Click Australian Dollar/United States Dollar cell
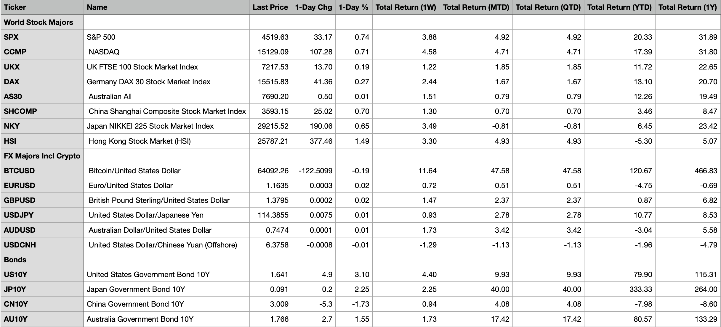 pos(166,230)
